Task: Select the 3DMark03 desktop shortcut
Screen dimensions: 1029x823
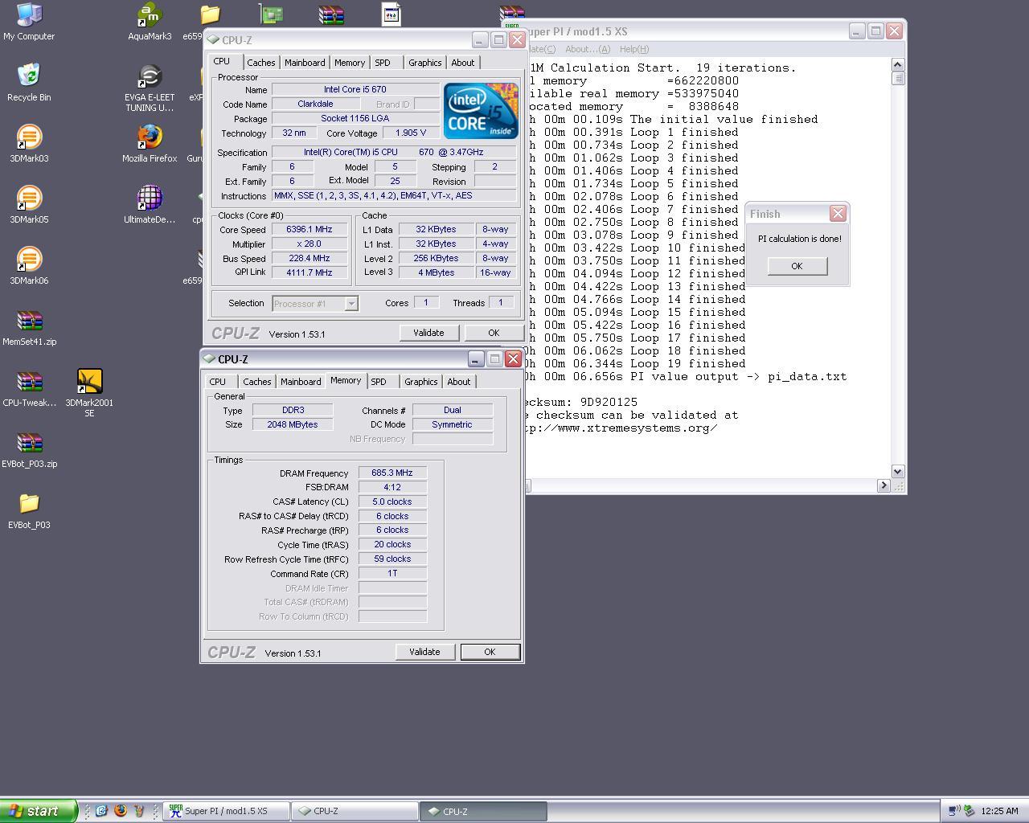Action: [29, 144]
